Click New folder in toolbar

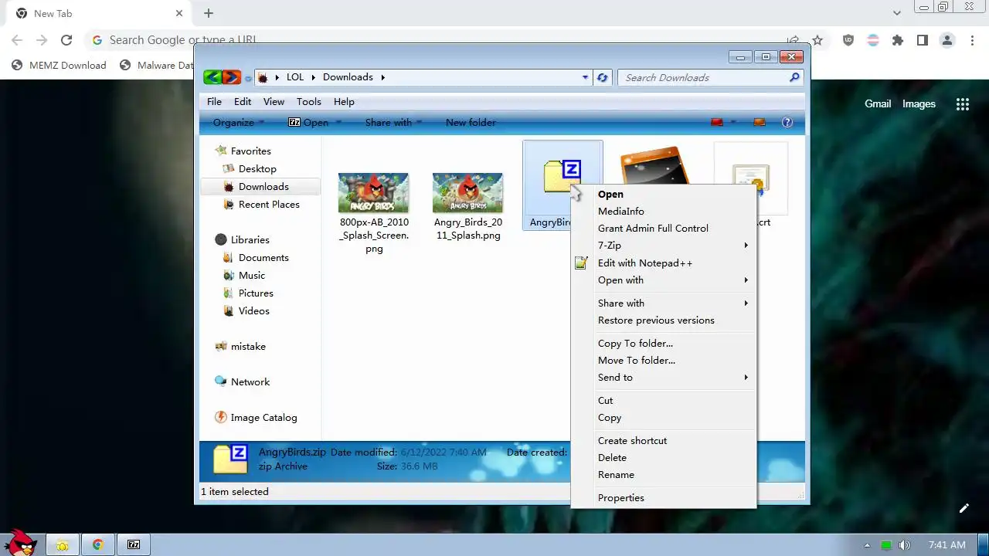click(471, 122)
